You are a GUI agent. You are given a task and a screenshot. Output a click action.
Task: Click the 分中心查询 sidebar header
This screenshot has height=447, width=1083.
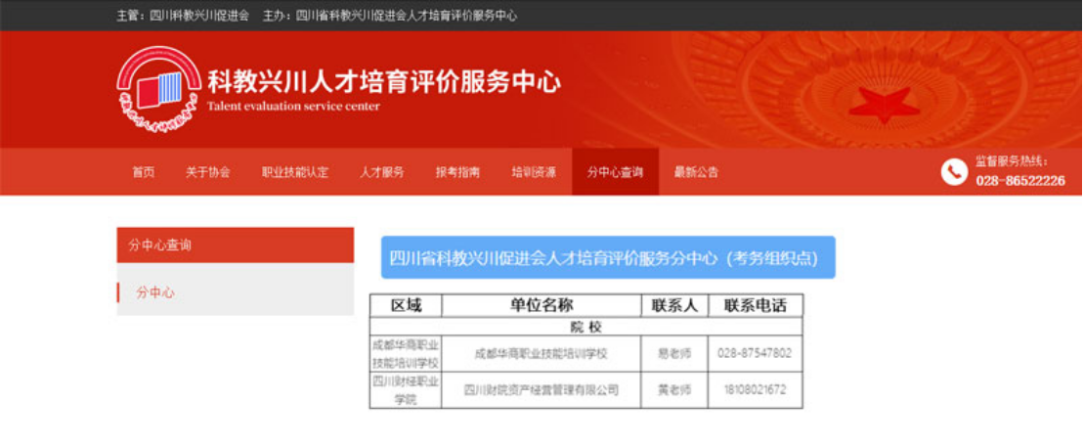[x=235, y=246]
